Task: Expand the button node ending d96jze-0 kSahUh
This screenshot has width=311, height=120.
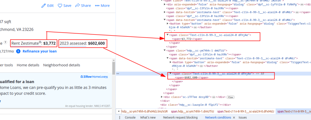Action: [x=170, y=62]
